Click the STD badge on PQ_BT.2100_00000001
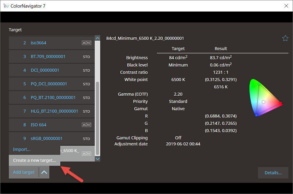The width and height of the screenshot is (293, 194). tap(86, 97)
